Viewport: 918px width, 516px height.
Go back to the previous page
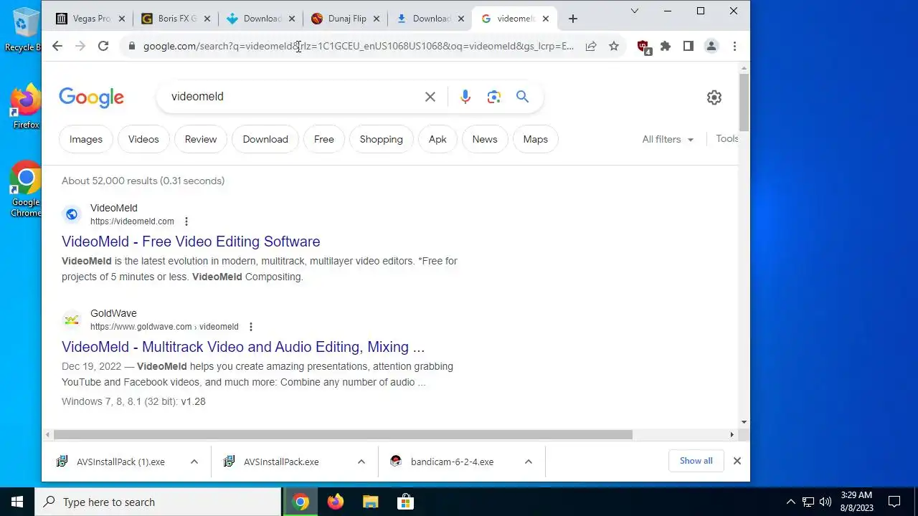point(57,46)
